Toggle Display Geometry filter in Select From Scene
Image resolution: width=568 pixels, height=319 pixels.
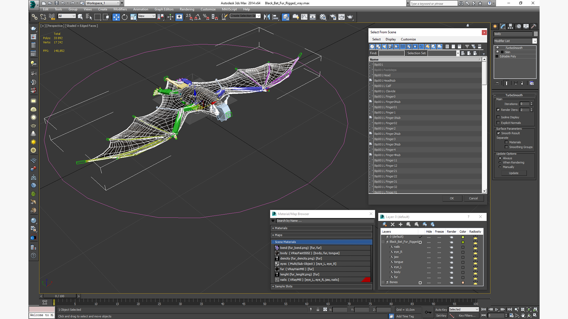[x=372, y=46]
